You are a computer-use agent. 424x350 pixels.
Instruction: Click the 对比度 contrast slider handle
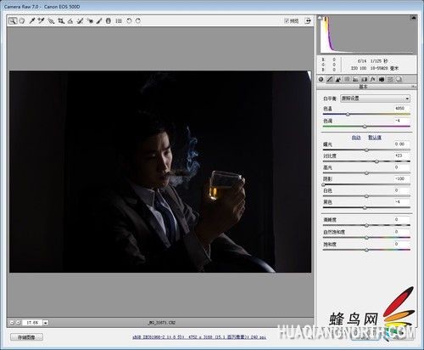tap(377, 161)
